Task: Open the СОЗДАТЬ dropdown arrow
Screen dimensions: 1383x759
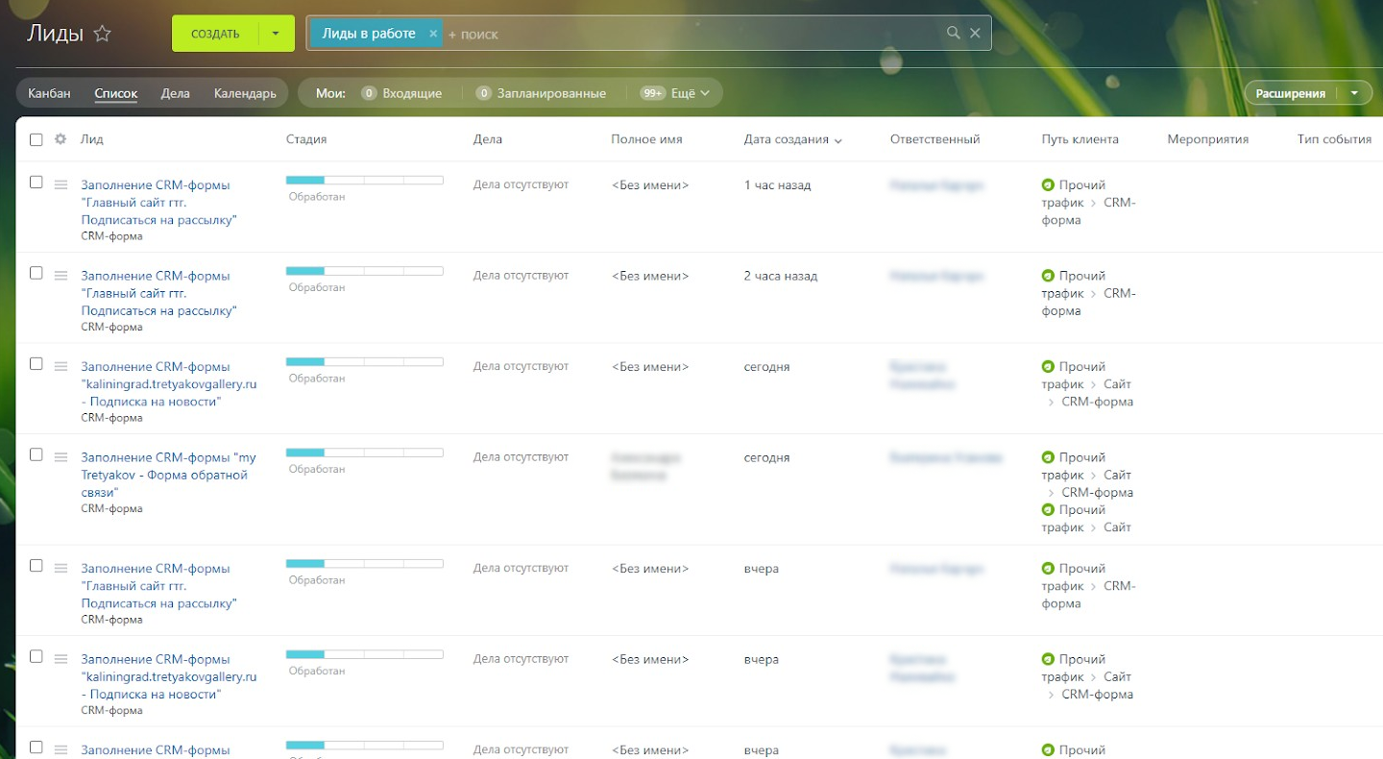Action: 277,34
